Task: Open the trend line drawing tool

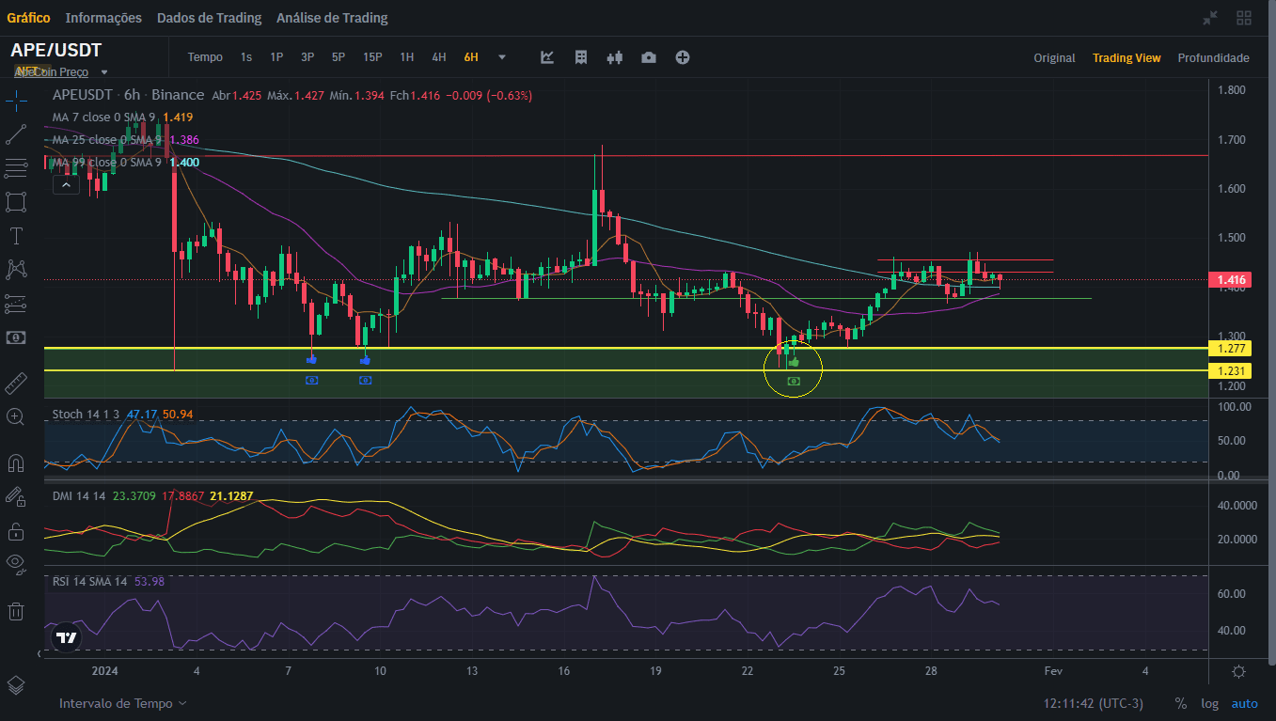Action: click(16, 133)
